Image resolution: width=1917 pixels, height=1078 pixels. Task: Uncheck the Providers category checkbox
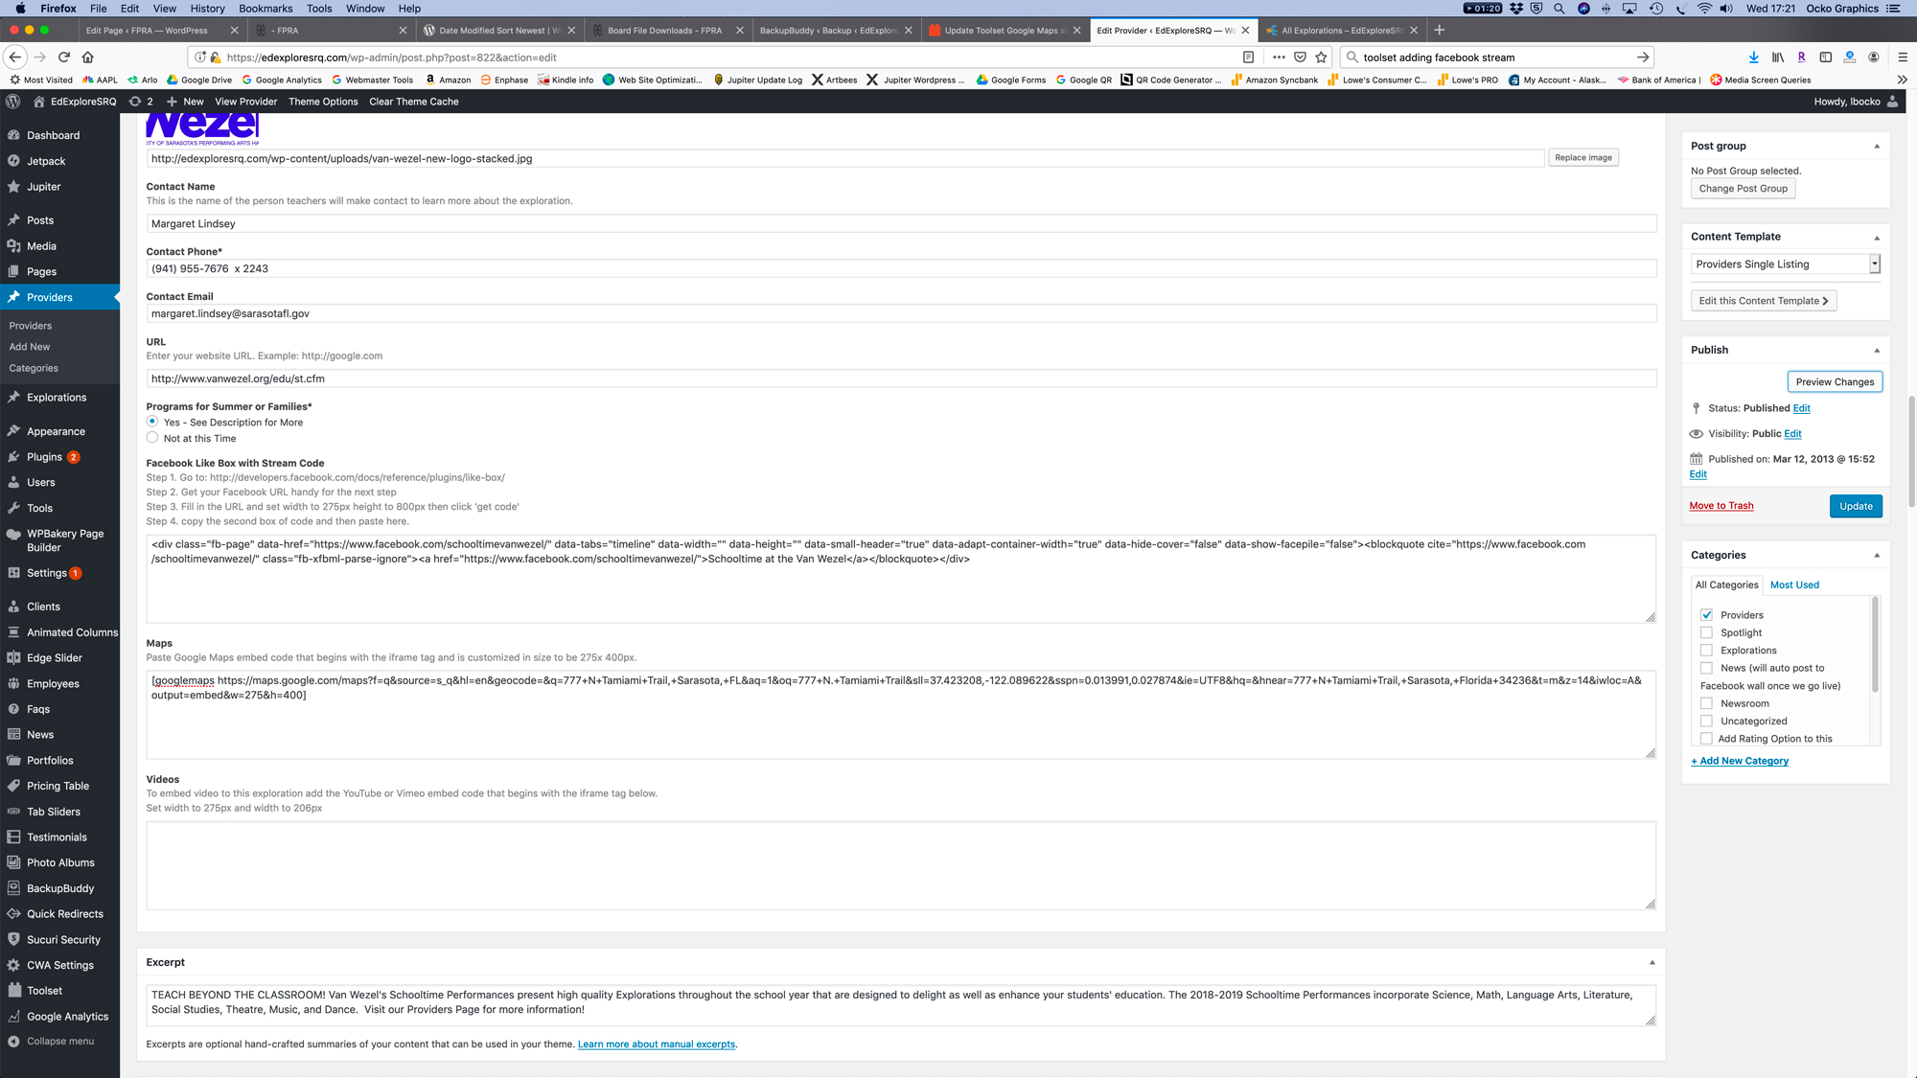(1706, 615)
